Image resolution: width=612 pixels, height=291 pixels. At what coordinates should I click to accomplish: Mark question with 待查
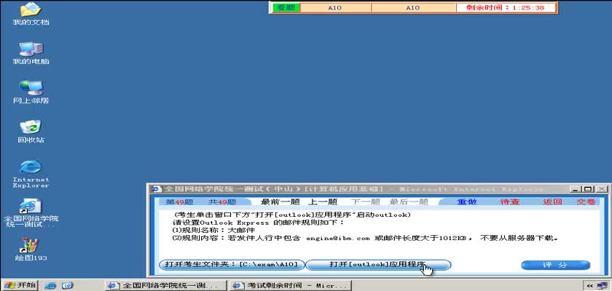510,202
